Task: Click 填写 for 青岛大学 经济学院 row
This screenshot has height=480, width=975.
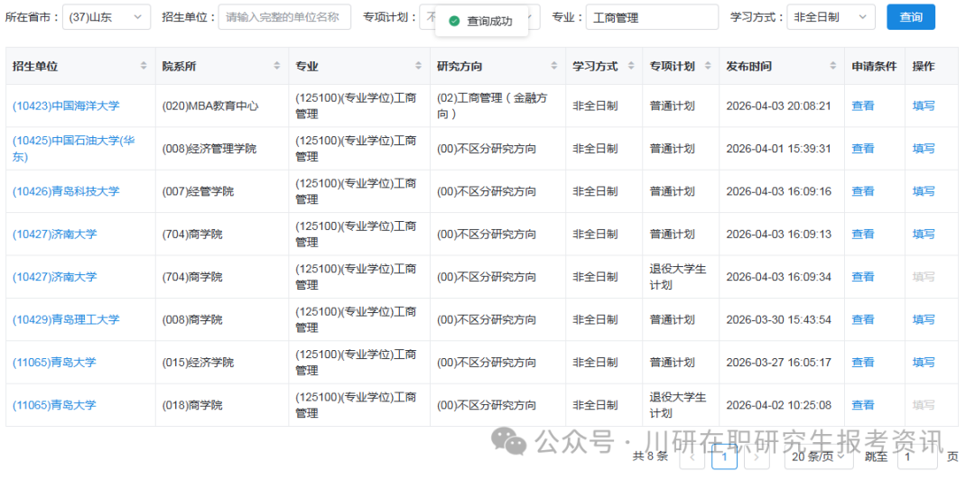Action: pos(924,363)
